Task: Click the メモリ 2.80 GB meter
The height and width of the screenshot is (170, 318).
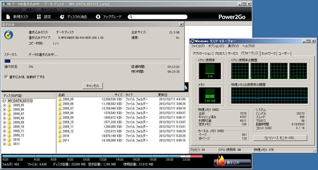Action: (x=210, y=96)
